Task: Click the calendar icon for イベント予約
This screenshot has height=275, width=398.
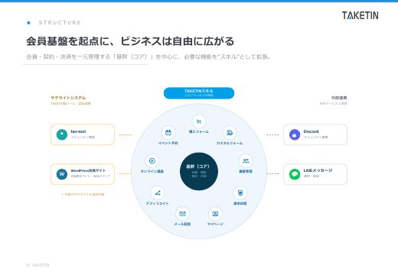Action: point(168,132)
